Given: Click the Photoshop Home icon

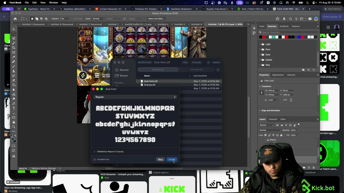Looking at the screenshot, I should click(x=15, y=19).
